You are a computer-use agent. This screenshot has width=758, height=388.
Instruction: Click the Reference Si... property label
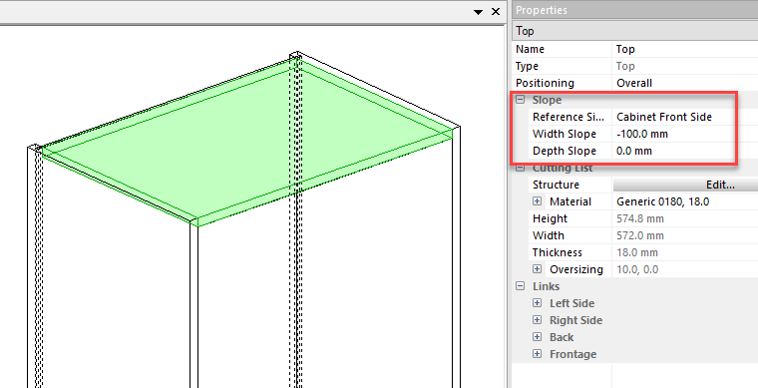(x=568, y=117)
